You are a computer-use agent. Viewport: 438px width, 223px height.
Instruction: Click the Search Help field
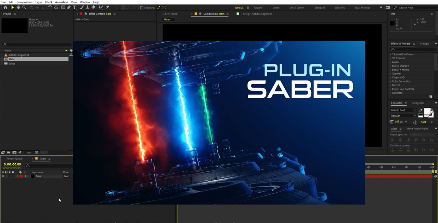[415, 8]
